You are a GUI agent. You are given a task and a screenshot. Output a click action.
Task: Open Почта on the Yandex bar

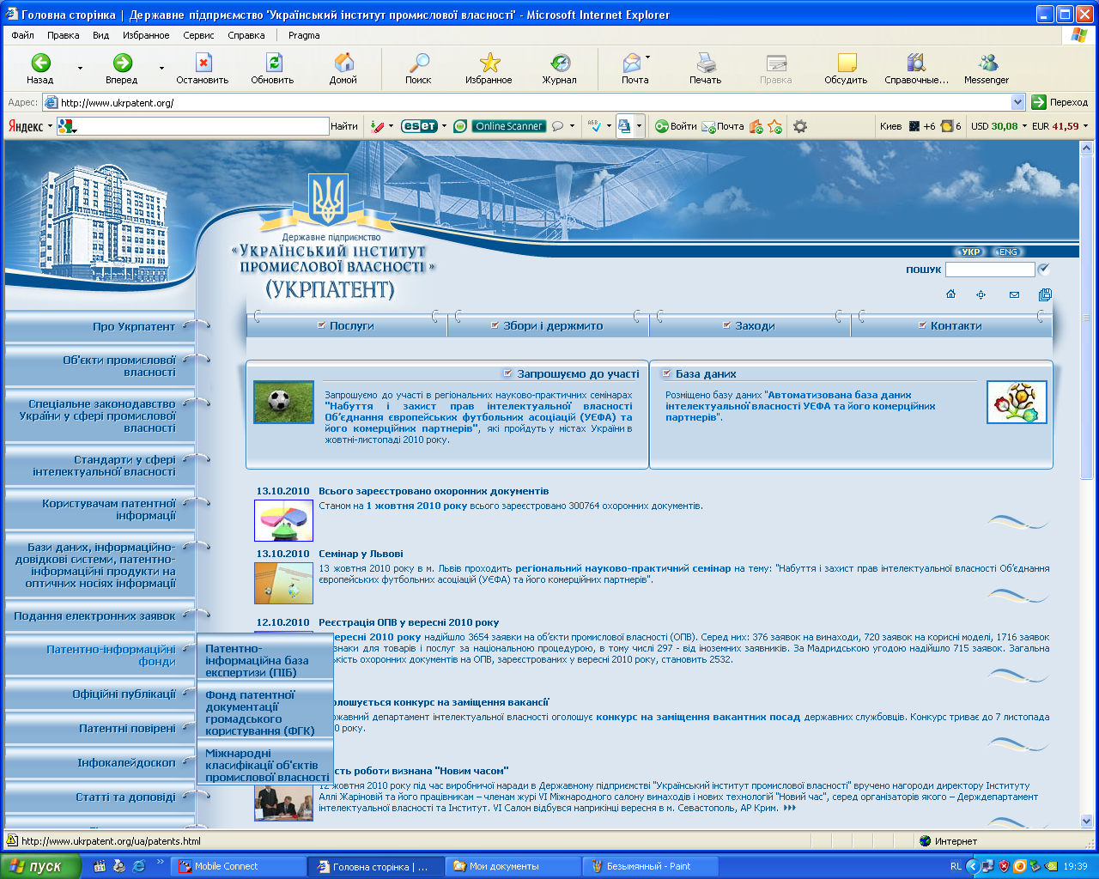pos(723,126)
